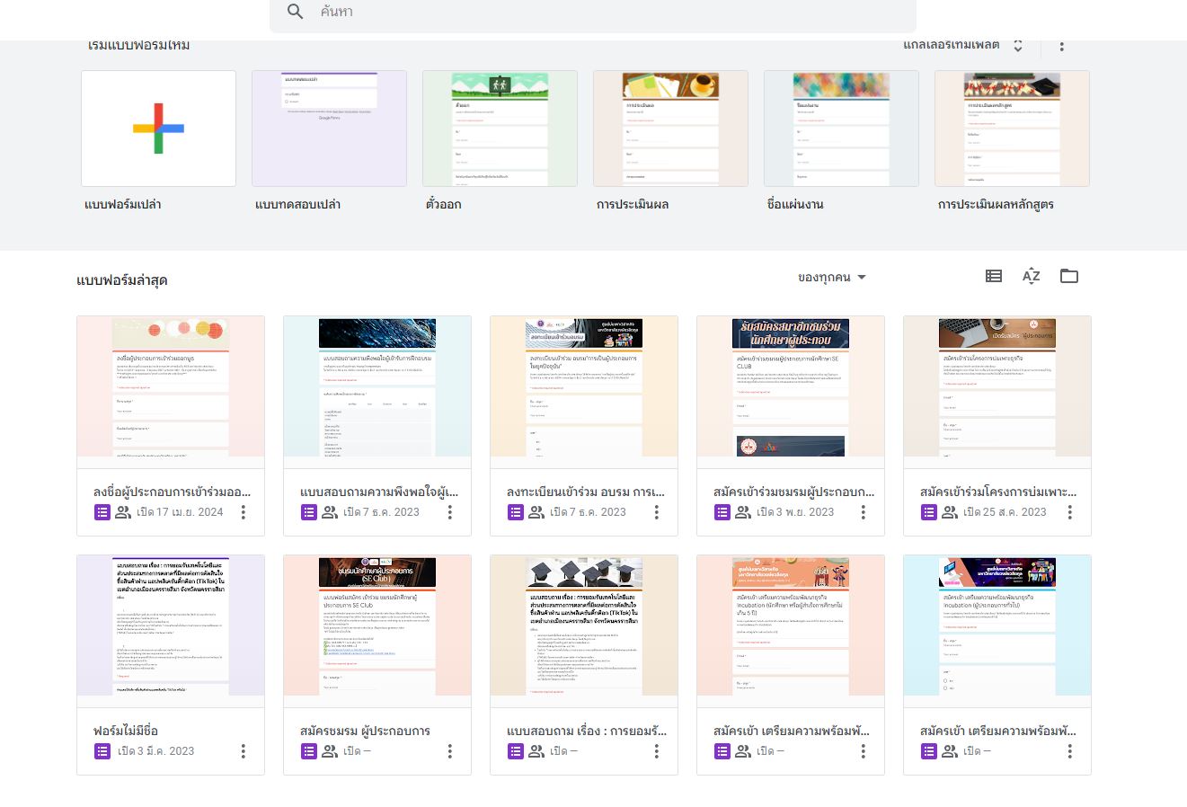Click more options on ลงชื่อผู้ประกอบการ form card
Viewport: 1187px width, 807px height.
243,512
